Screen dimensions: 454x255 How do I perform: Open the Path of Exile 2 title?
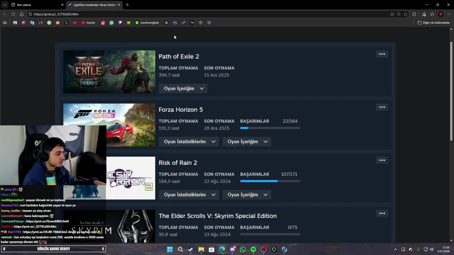tap(179, 57)
